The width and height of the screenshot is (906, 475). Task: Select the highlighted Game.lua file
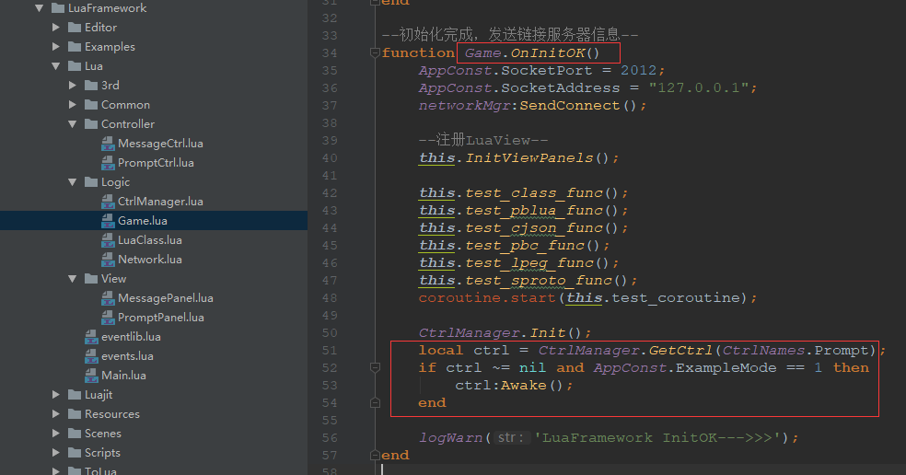point(143,221)
